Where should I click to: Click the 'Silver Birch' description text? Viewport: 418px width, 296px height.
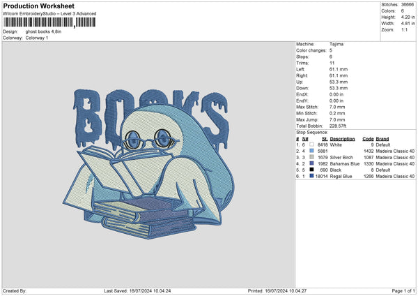341,157
